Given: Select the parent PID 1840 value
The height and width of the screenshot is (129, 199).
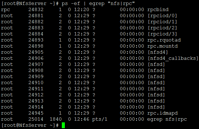Looking at the screenshot, I should coord(56,119).
